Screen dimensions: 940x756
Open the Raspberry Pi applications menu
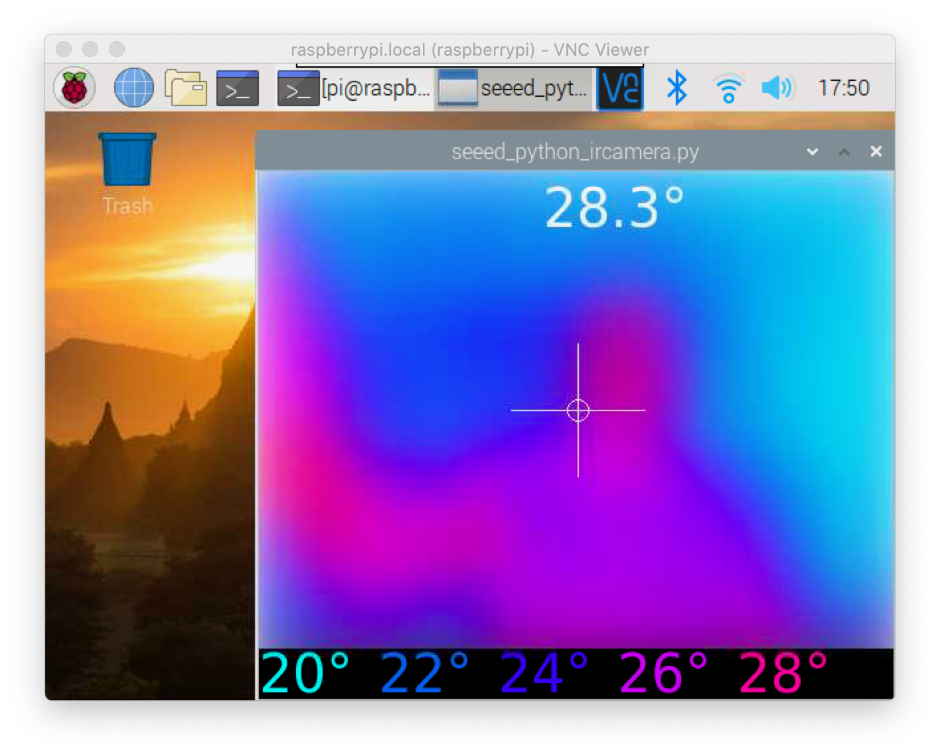click(x=74, y=88)
